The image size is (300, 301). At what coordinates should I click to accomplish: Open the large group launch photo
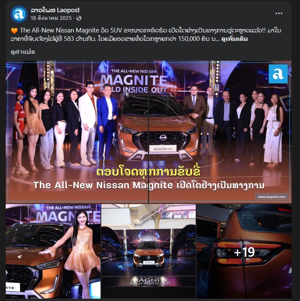[x=149, y=132]
